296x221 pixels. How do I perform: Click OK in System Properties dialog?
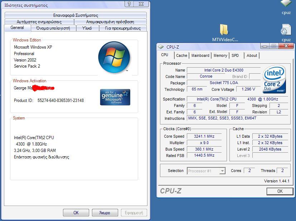click(76, 213)
